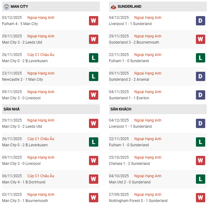Click the Nottingham Forest 0 - 1 Sunderland result

click(138, 201)
